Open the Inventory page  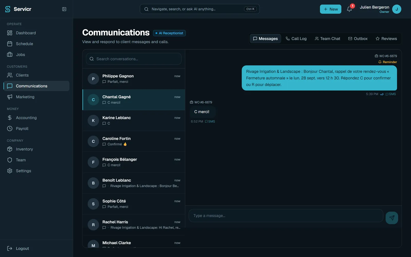click(36, 149)
